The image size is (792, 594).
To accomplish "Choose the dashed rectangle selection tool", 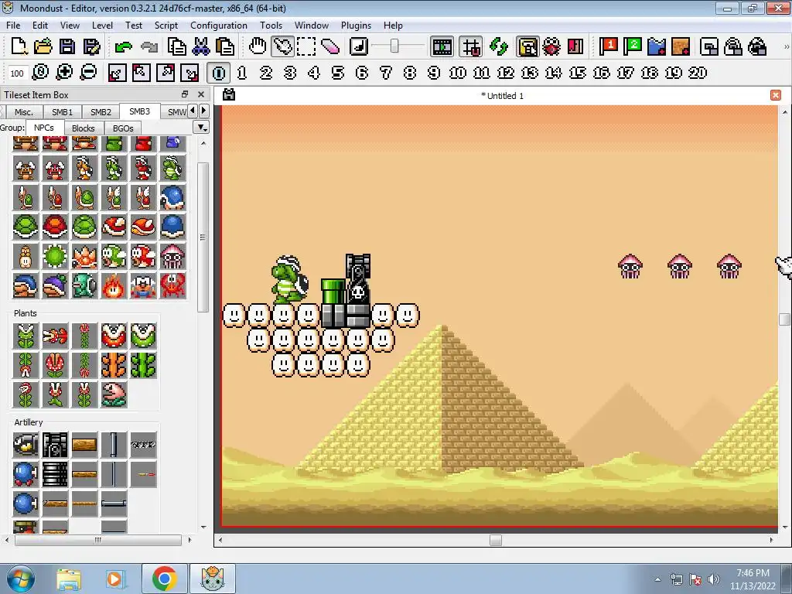I will 306,46.
